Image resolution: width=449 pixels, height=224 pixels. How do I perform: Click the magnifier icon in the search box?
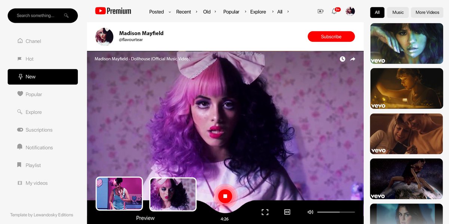point(66,16)
